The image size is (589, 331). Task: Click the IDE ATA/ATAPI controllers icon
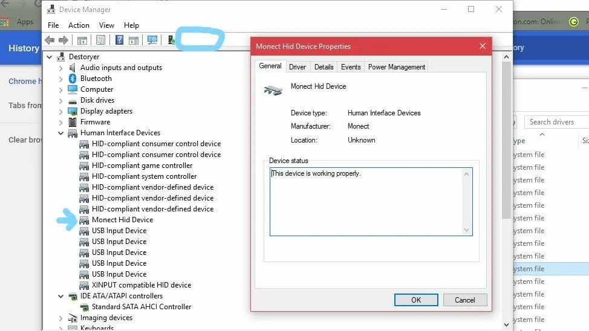pos(73,297)
